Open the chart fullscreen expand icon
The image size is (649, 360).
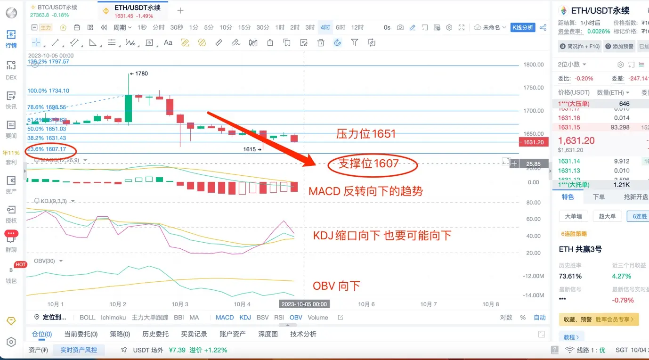462,27
